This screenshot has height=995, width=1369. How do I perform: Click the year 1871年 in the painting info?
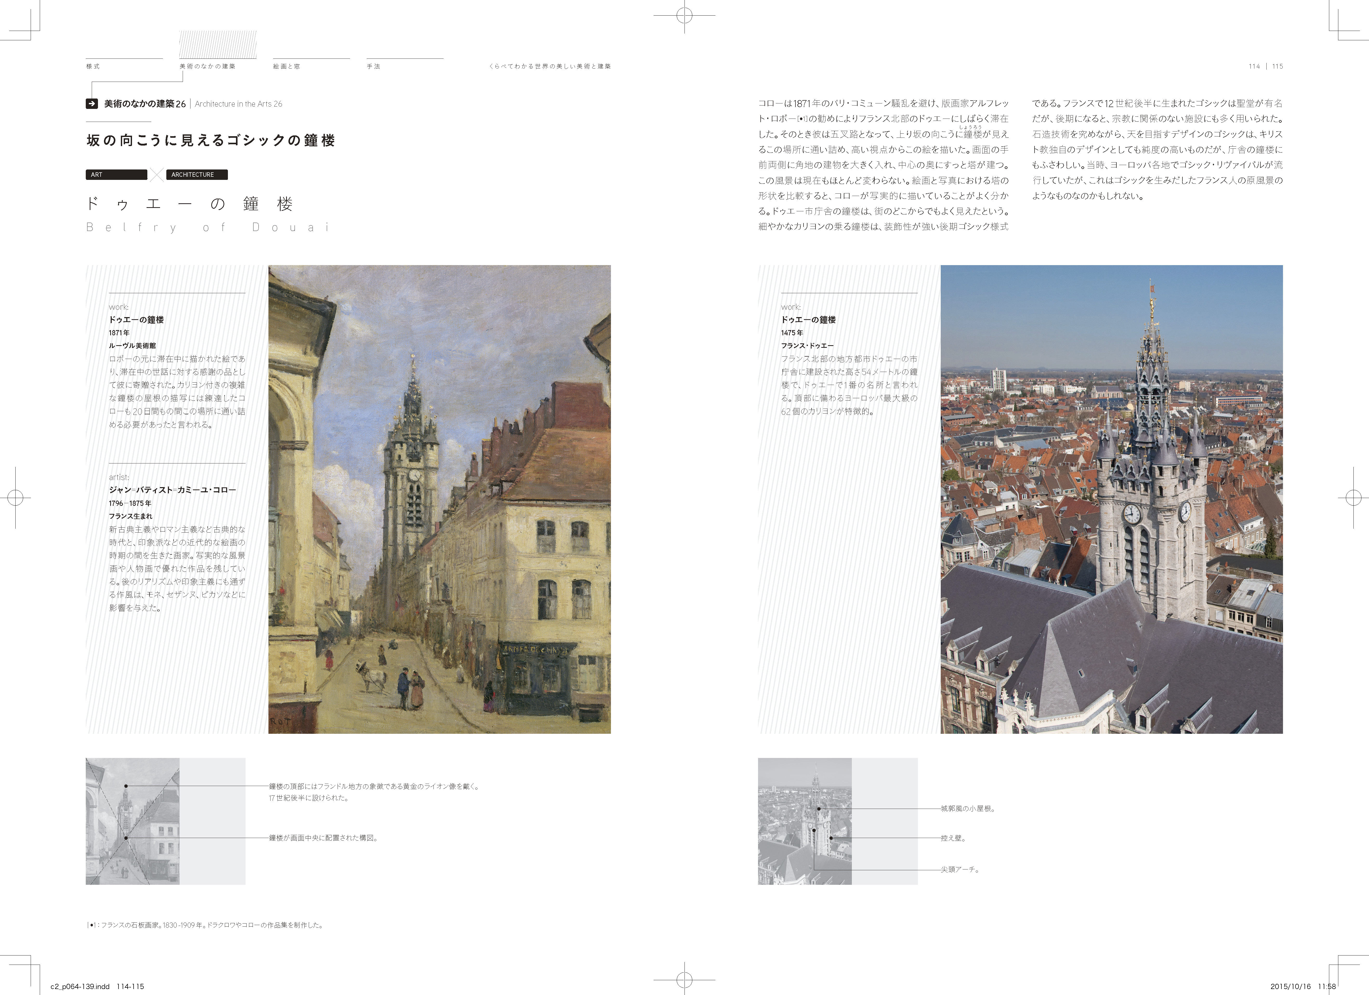coord(119,333)
